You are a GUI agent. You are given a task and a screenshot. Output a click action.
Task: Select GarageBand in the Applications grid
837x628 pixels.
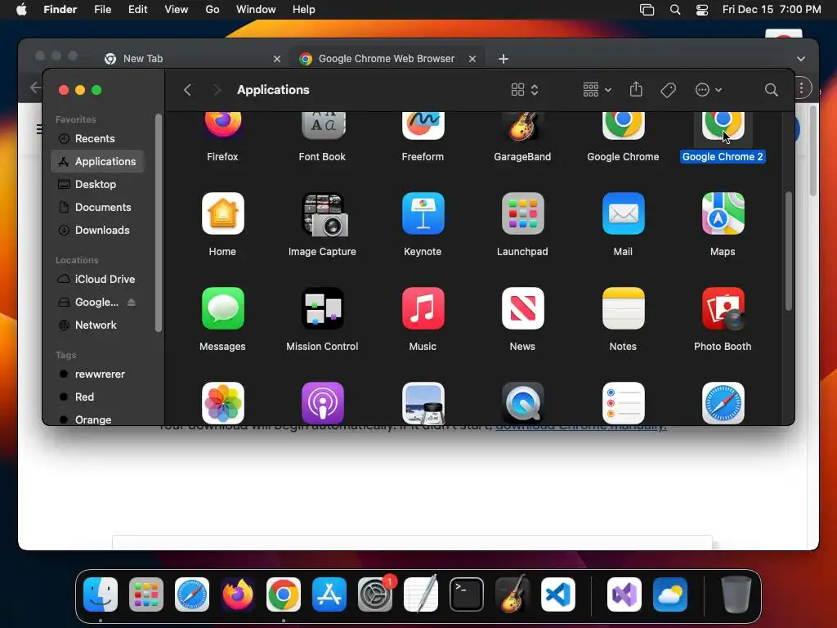click(522, 126)
